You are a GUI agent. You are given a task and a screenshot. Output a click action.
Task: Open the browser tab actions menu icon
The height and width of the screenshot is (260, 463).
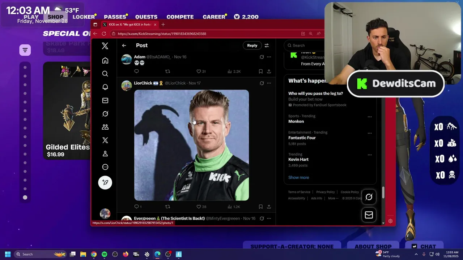pyautogui.click(x=95, y=25)
